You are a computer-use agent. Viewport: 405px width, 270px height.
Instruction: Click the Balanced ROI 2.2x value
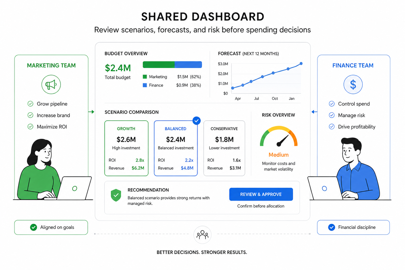(x=189, y=160)
